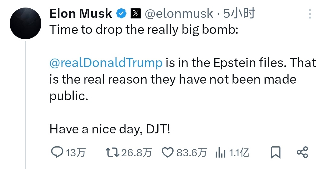Tap the share icon
Image resolution: width=326 pixels, height=169 pixels.
pos(302,152)
